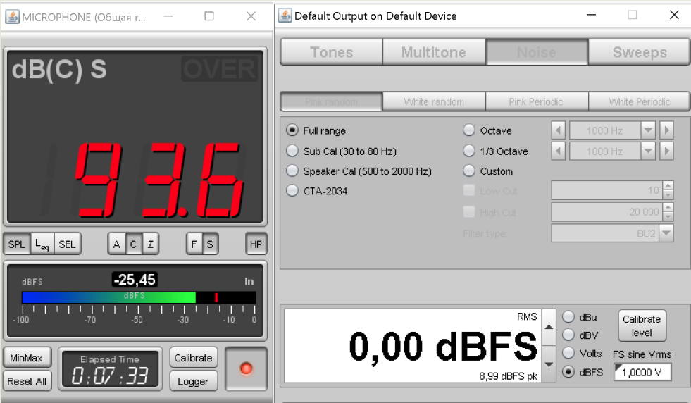
Task: Click the FS sine Vrms input field
Action: 642,373
